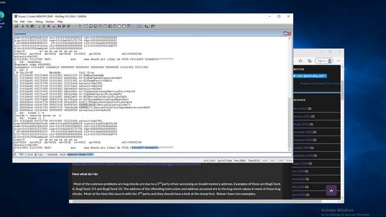
Task: Click the browser horizontal scrollbar at bottom
Action: 206,201
